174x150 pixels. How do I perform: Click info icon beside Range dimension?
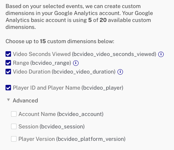(76, 63)
